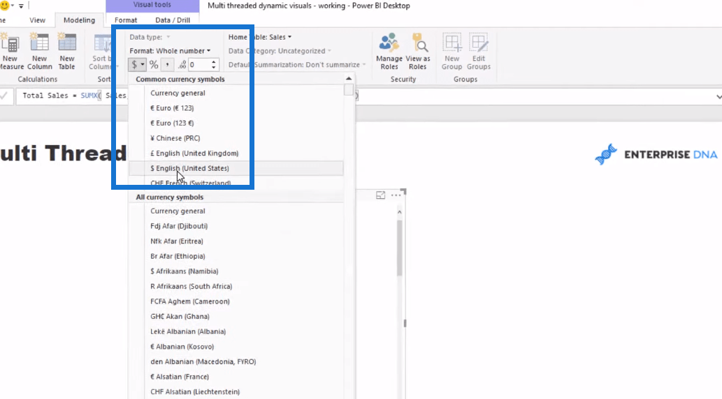The height and width of the screenshot is (399, 722).
Task: Open the visual's More options ellipsis
Action: click(x=396, y=195)
